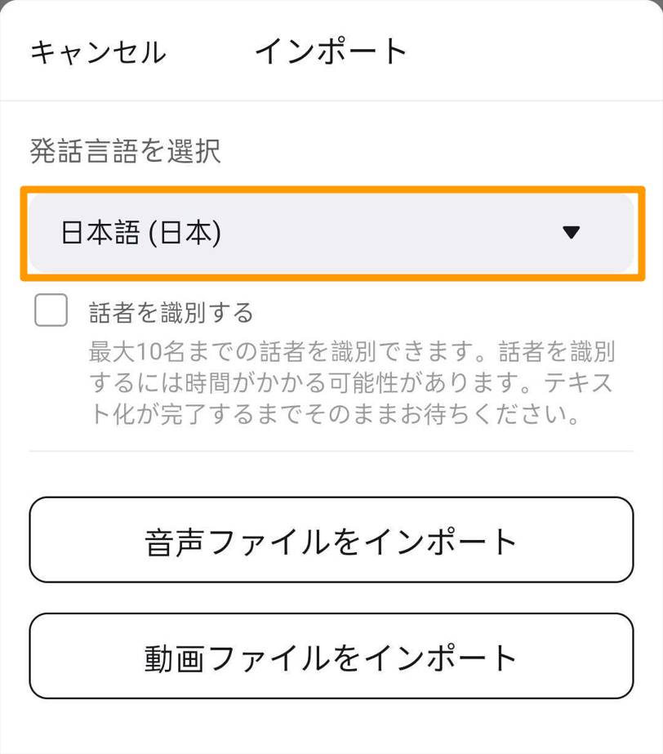Click the インポート header title
Image resolution: width=663 pixels, height=754 pixels.
[x=331, y=51]
